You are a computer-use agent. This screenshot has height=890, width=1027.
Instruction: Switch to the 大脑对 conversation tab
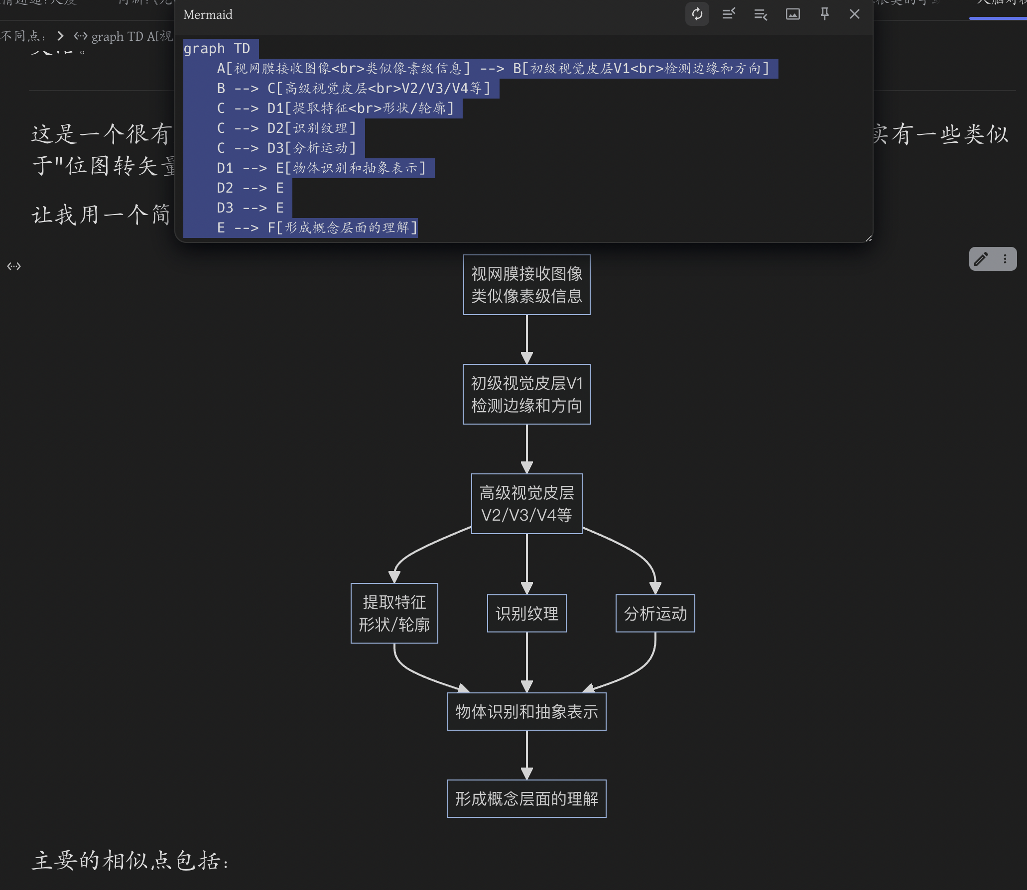pyautogui.click(x=995, y=4)
